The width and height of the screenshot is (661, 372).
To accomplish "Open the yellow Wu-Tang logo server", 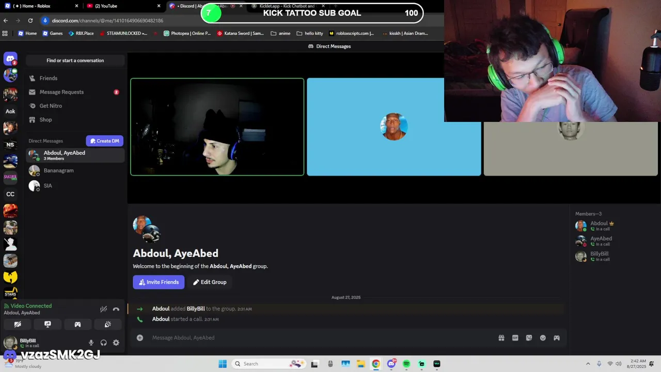I will (10, 277).
